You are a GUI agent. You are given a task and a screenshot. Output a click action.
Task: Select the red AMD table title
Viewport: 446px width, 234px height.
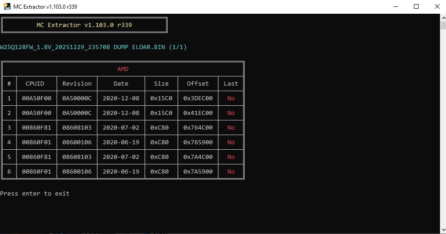(123, 69)
